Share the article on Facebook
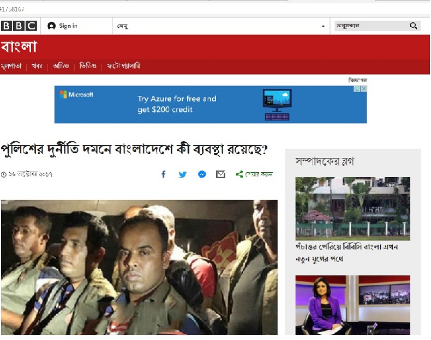Image resolution: width=431 pixels, height=340 pixels. pos(163,174)
